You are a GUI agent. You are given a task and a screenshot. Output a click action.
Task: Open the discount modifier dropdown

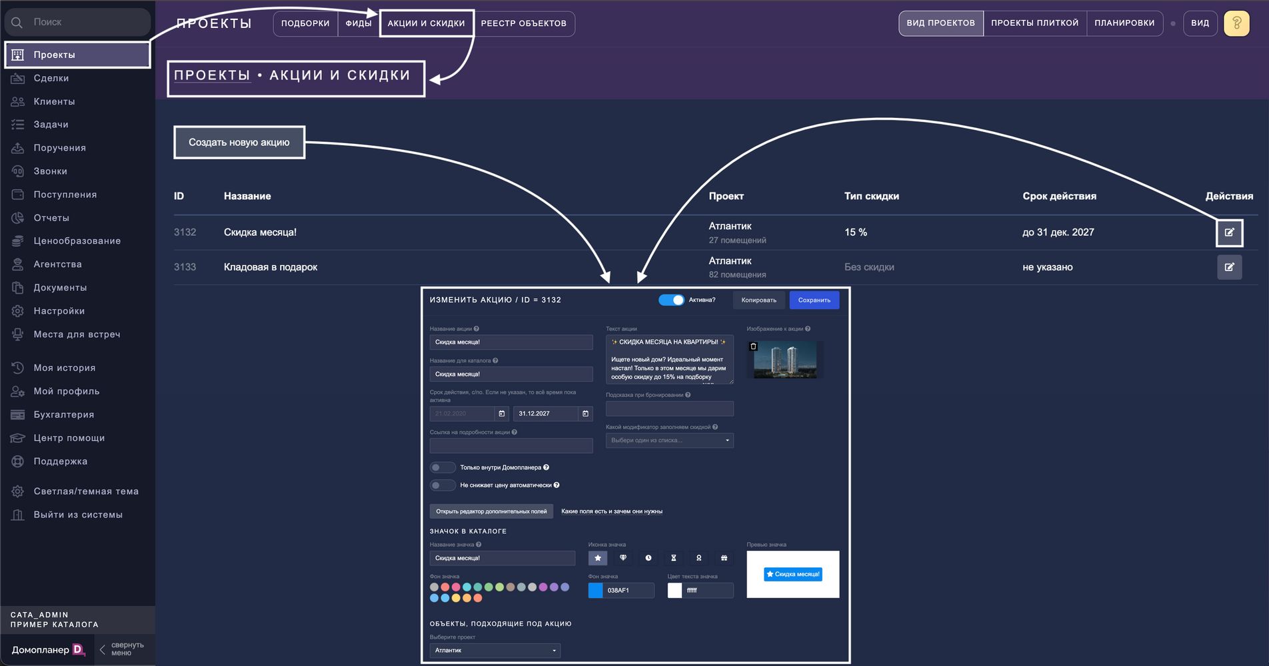[669, 440]
